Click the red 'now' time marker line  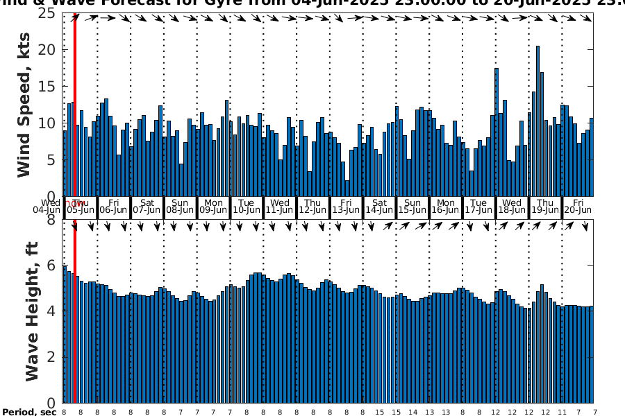coord(74,207)
